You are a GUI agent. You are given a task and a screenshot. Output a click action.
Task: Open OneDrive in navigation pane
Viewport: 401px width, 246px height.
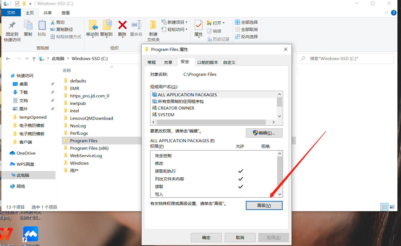coord(26,153)
